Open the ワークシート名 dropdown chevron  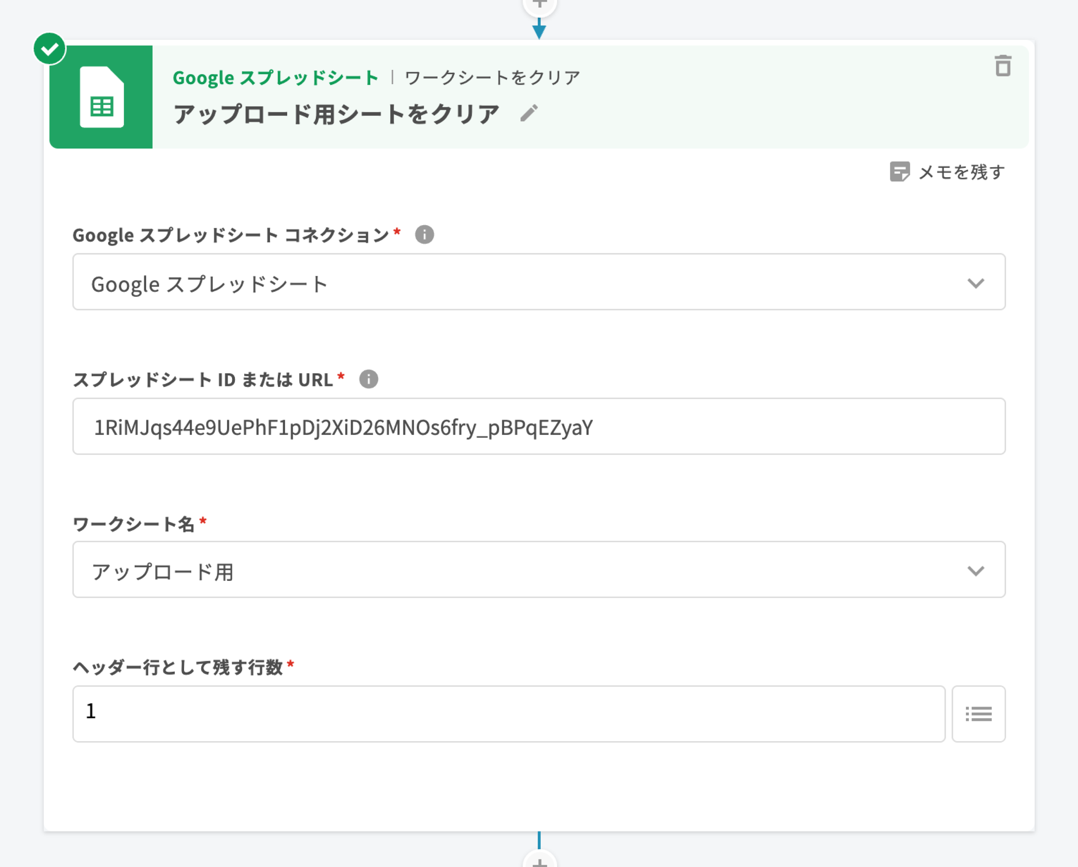pos(975,570)
